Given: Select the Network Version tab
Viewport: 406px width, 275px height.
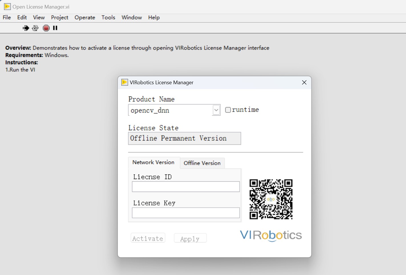Looking at the screenshot, I should 153,162.
